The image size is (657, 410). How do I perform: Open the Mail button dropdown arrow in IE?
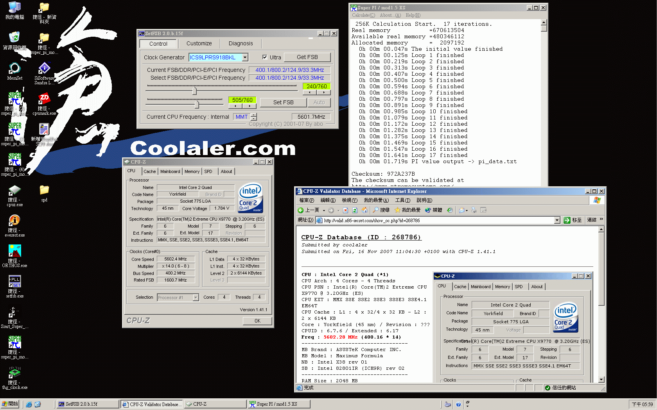click(467, 210)
